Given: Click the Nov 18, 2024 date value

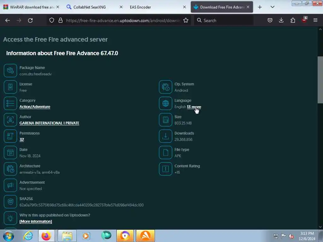Looking at the screenshot, I should [30, 156].
